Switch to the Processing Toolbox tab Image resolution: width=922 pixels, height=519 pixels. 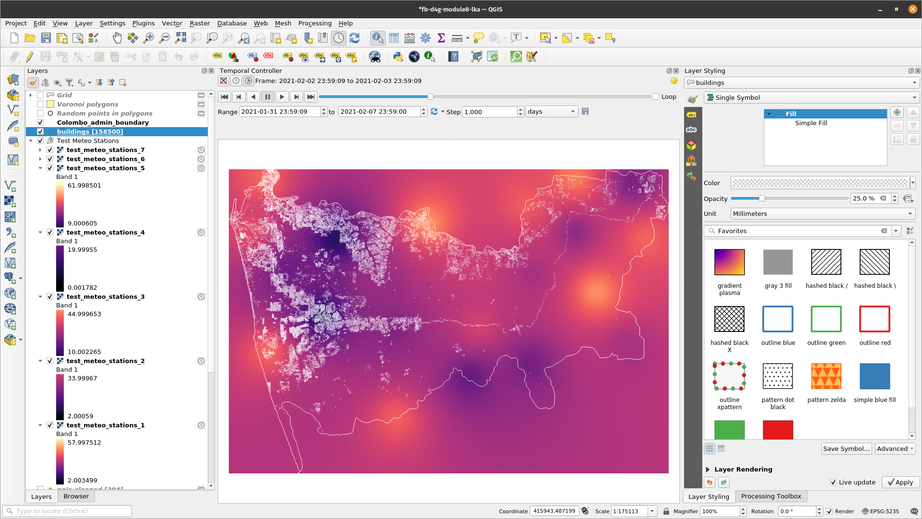tap(771, 496)
